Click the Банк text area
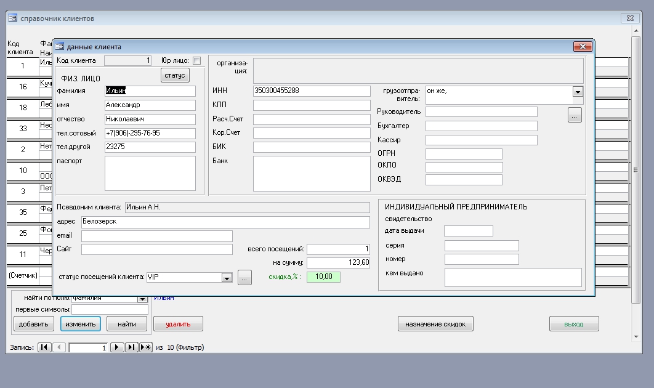Screen dimensions: 654x388 pyautogui.click(x=312, y=174)
